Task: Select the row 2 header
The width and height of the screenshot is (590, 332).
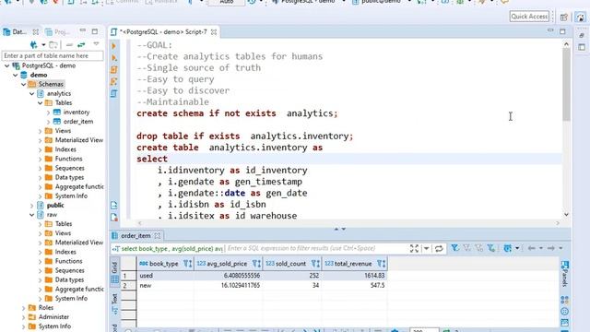Action: 129,285
